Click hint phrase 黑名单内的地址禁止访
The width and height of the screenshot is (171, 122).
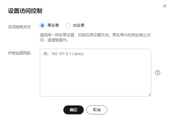tap(132, 35)
